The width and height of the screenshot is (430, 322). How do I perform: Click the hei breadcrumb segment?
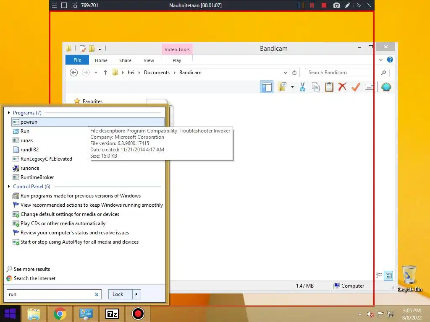coord(131,73)
